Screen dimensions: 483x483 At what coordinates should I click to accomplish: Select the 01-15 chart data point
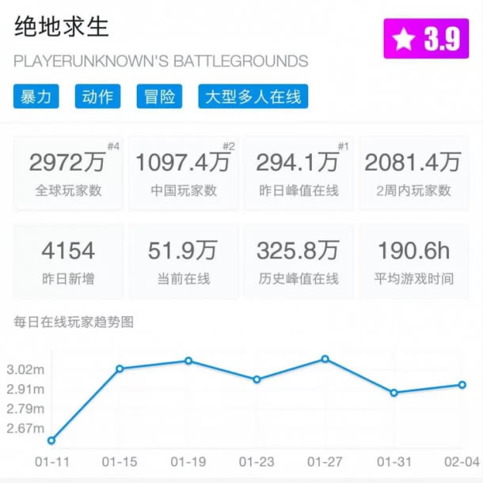(120, 368)
